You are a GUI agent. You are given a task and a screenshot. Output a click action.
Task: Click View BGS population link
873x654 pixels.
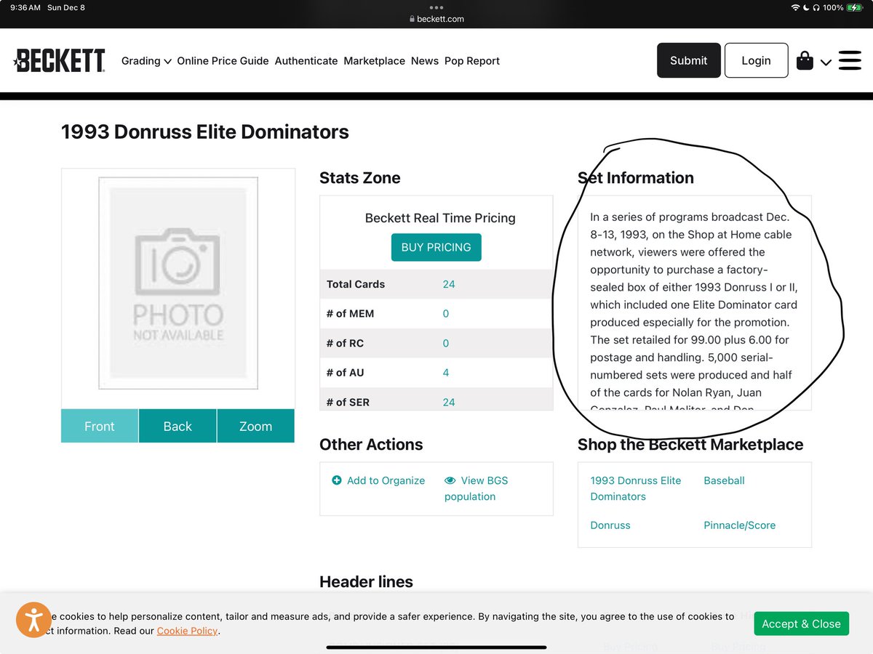tap(477, 488)
